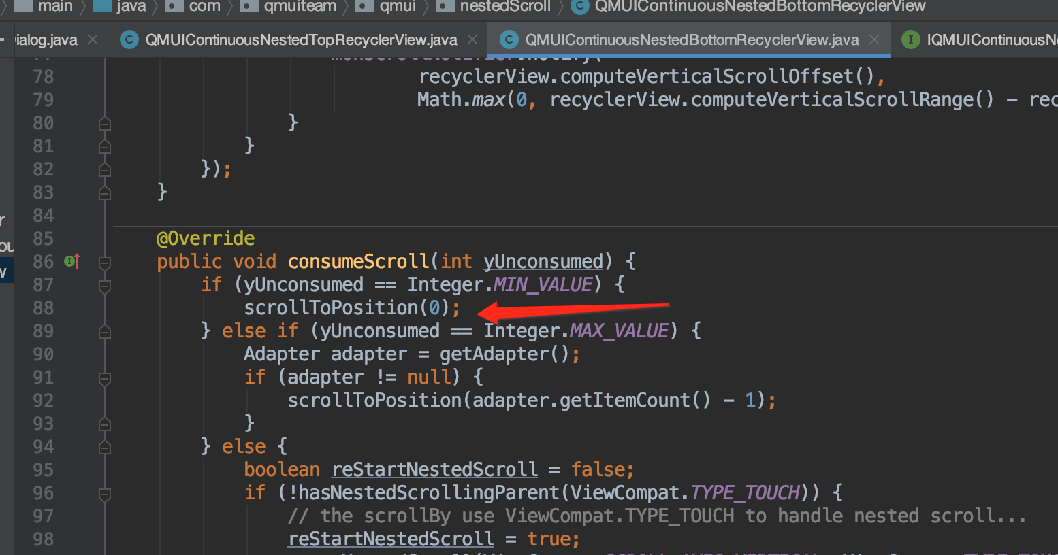Screen dimensions: 1058x555
Task: Click the interface icon on the IQMUIContinuousN tab
Action: (911, 39)
